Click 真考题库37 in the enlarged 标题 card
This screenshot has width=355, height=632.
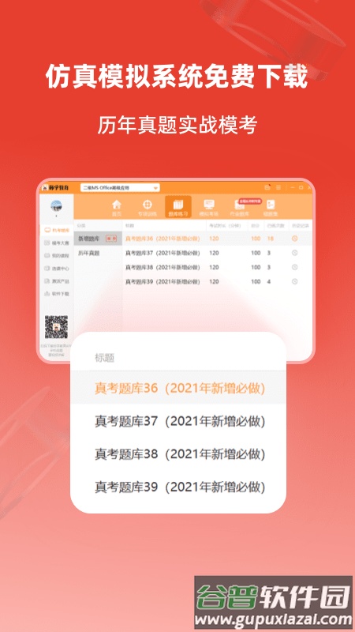(x=178, y=422)
